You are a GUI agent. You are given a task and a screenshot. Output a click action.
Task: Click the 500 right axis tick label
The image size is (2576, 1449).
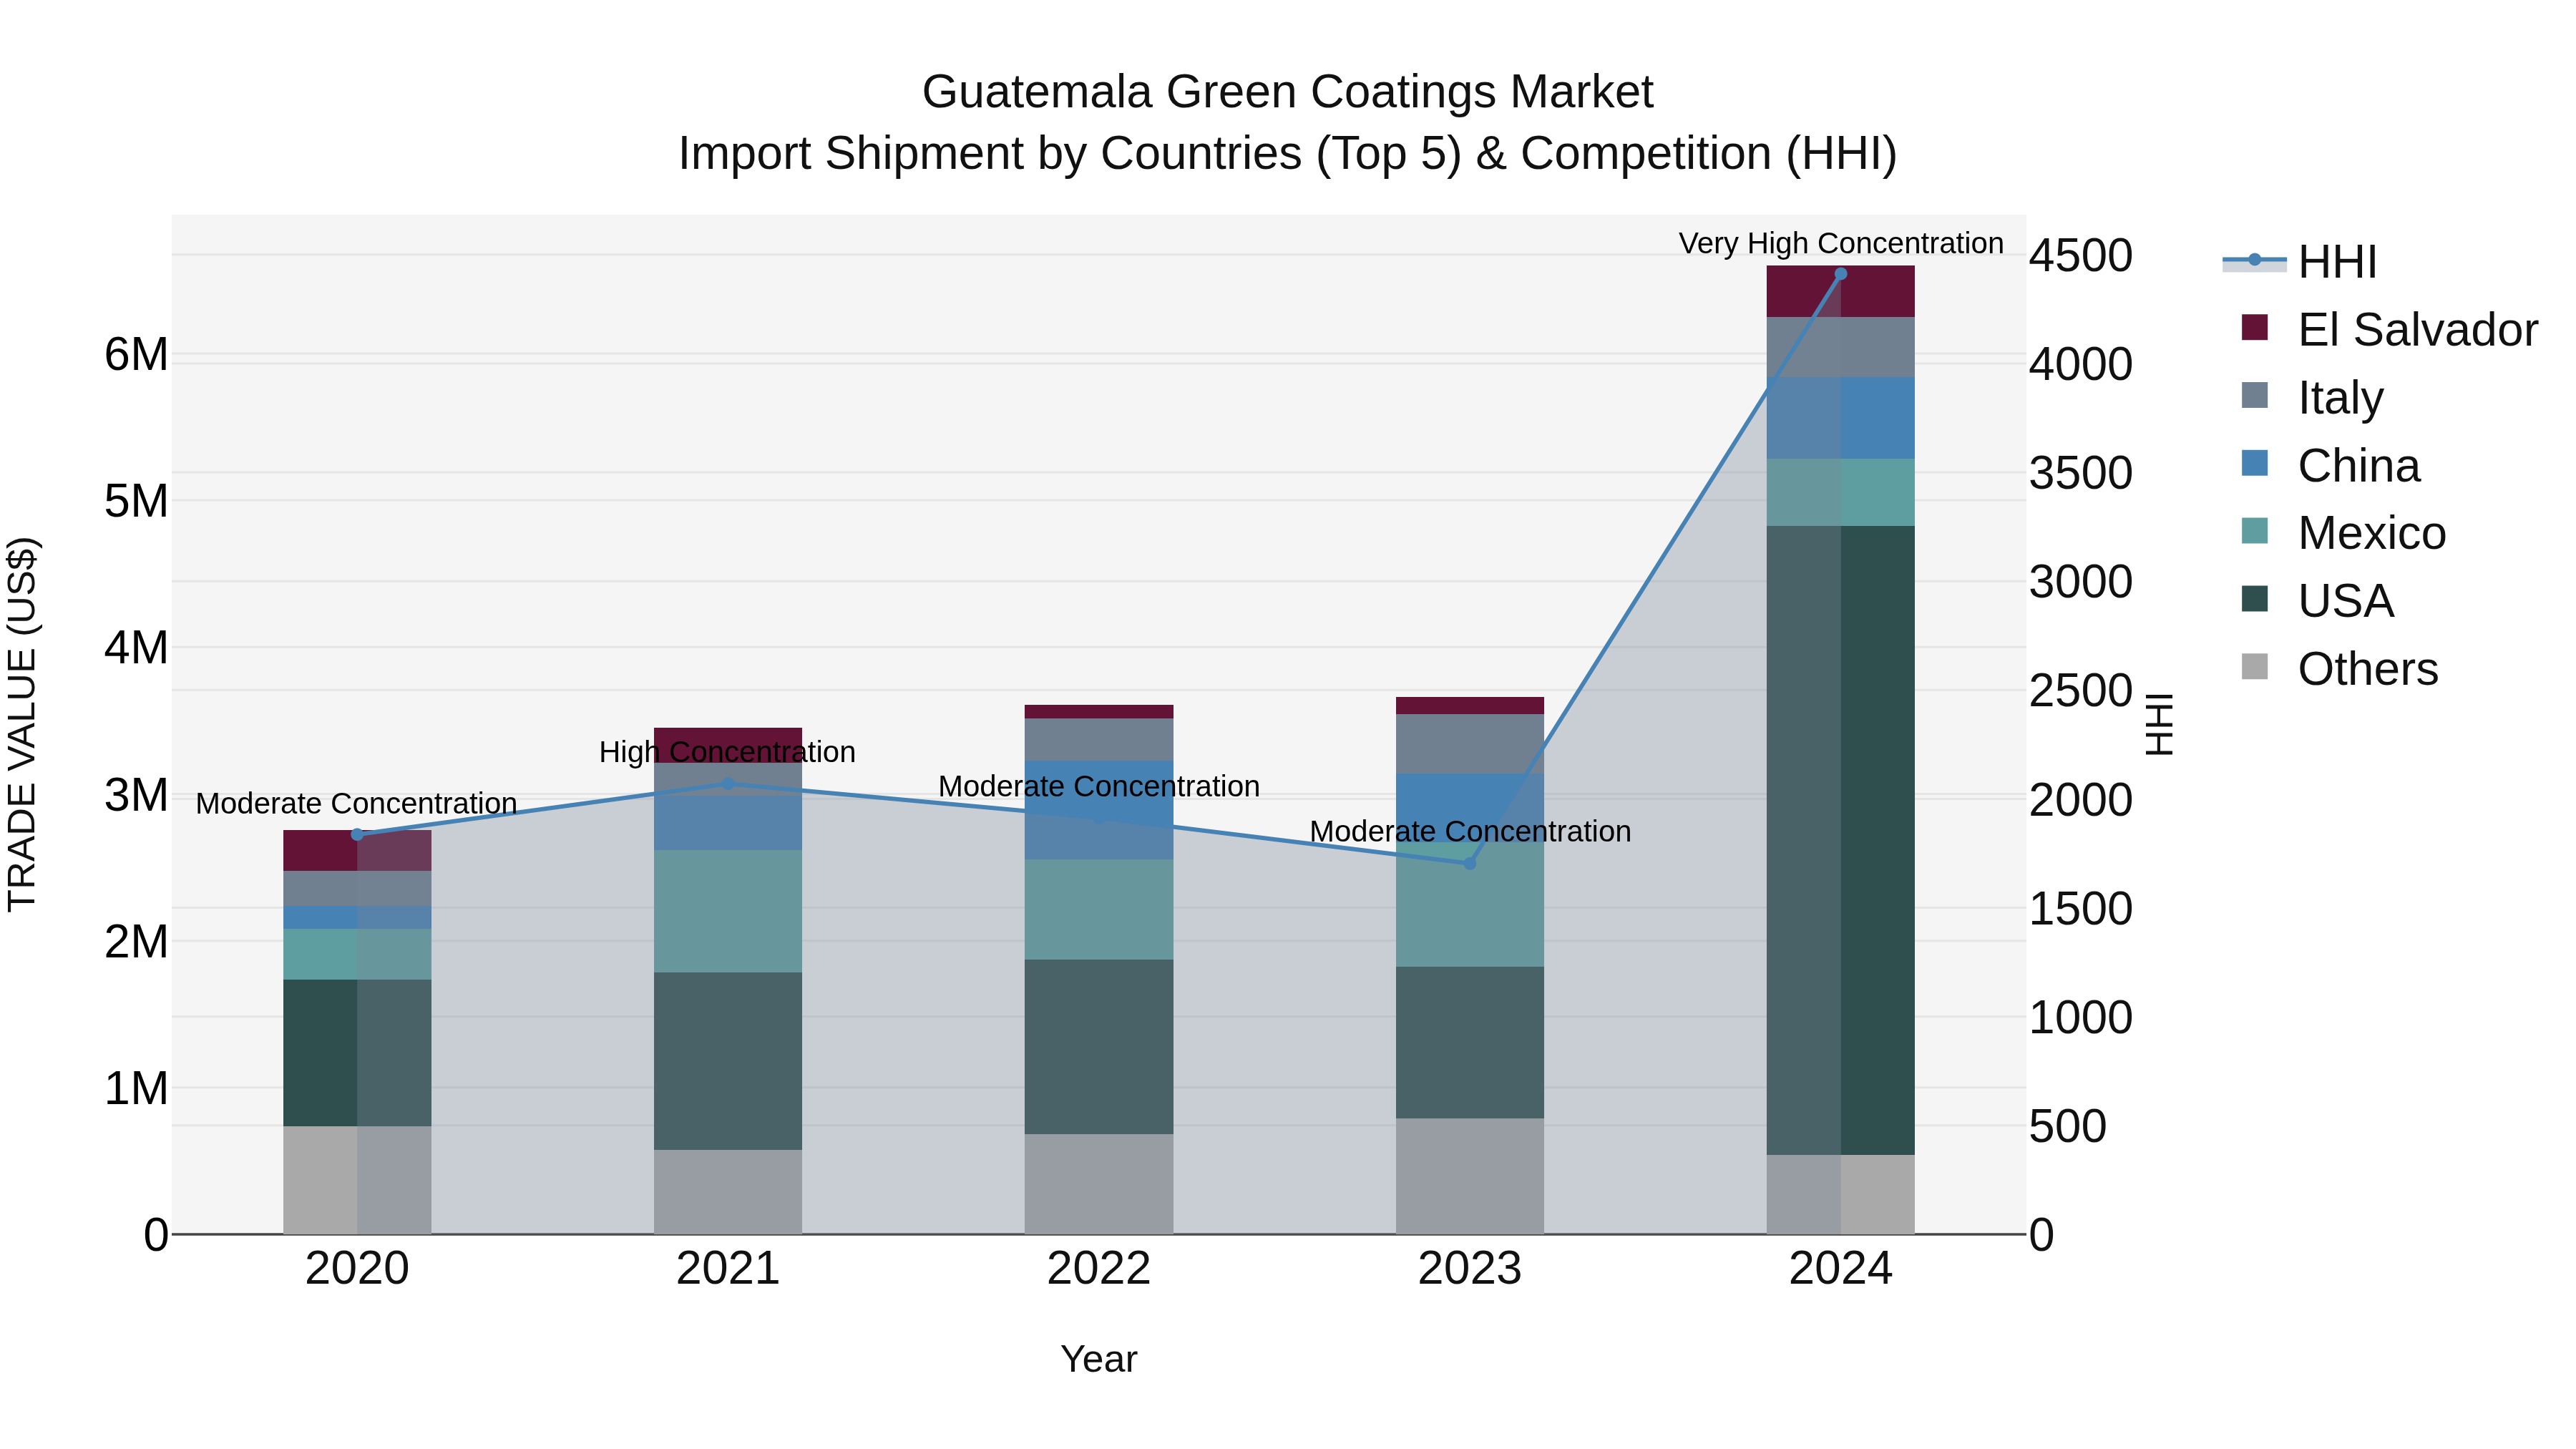tap(2068, 1126)
